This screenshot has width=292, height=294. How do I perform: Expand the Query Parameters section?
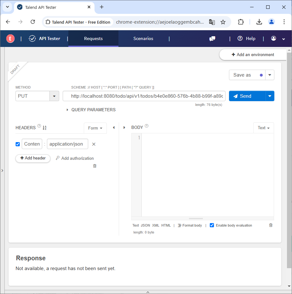coord(67,110)
